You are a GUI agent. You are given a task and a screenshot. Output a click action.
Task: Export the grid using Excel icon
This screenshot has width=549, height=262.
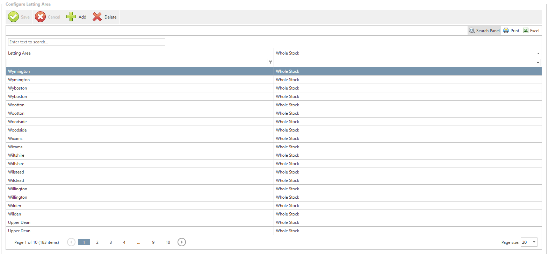(x=526, y=31)
